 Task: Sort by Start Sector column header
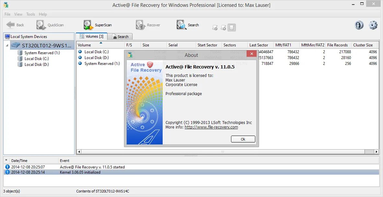coord(209,45)
